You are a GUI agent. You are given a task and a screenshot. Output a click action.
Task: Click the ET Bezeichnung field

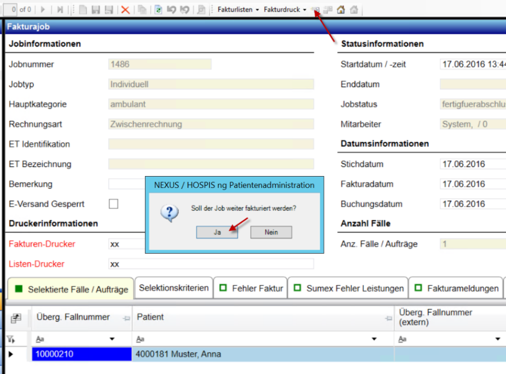[x=211, y=164]
